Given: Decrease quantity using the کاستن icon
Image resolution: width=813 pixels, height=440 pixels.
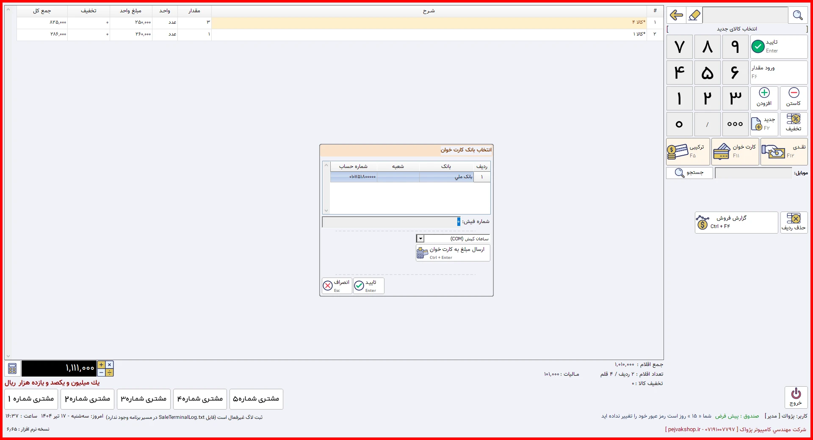Looking at the screenshot, I should pos(794,98).
